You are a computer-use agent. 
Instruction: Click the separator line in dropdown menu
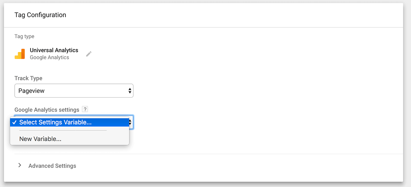click(x=63, y=131)
